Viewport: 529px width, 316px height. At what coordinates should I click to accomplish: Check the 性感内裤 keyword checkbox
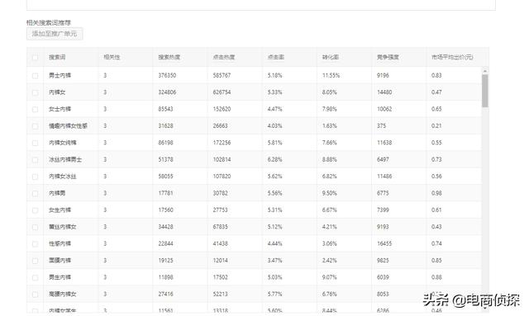point(35,244)
